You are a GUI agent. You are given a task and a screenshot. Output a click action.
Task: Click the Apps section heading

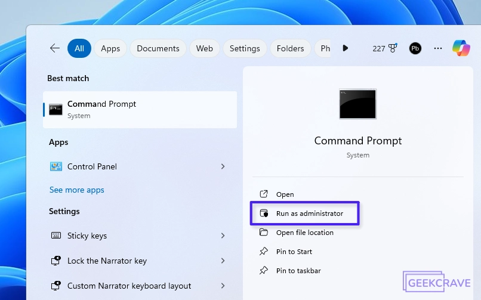[58, 142]
